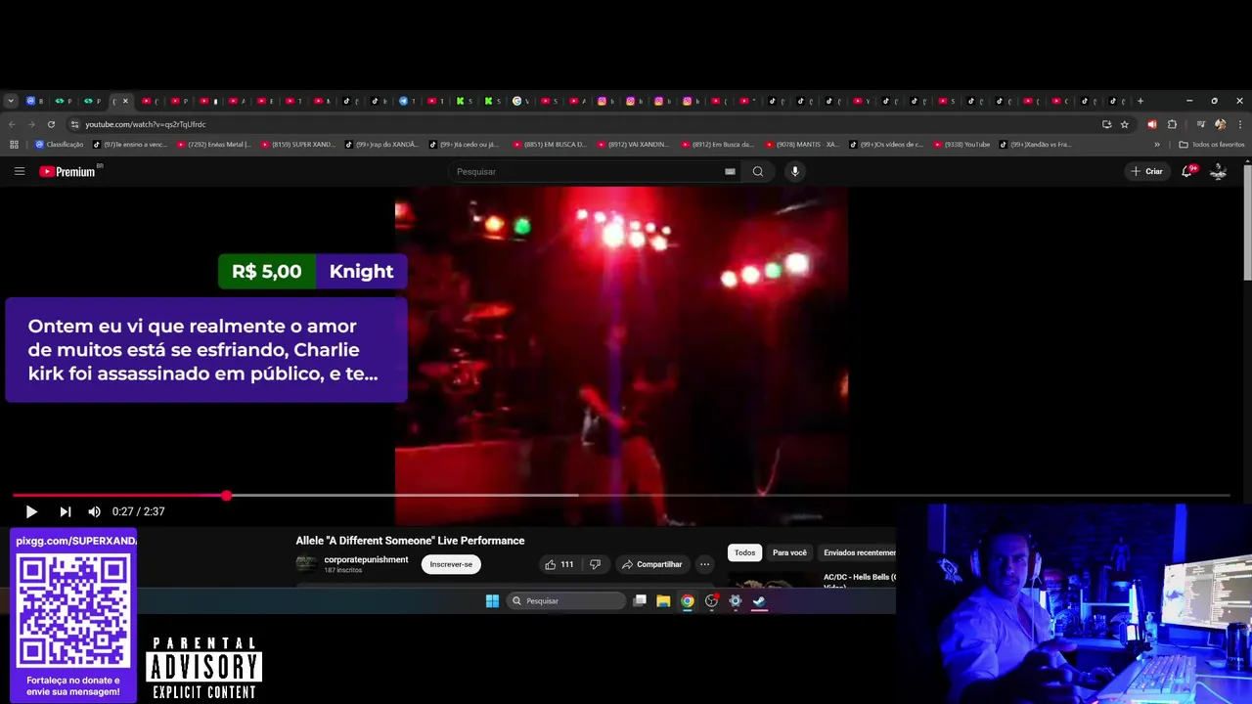Open the Chrome profile avatar

click(1220, 124)
